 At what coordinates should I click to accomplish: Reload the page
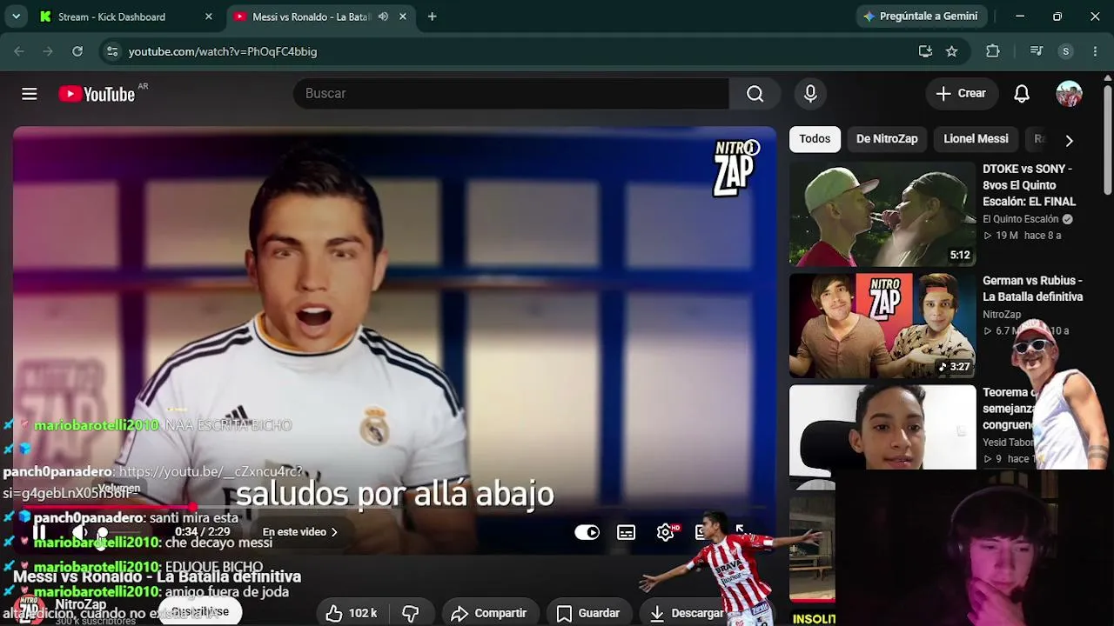77,51
